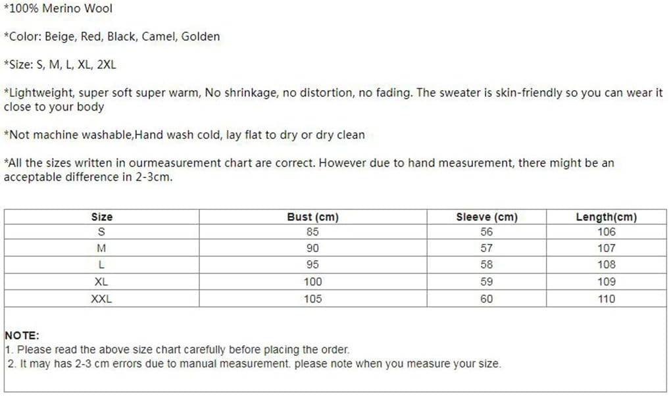The image size is (669, 396).
Task: Click the 100% Merino Wool line
Action: [x=58, y=8]
